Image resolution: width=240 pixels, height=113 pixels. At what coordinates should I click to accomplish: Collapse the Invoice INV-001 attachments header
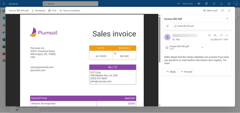click(227, 19)
